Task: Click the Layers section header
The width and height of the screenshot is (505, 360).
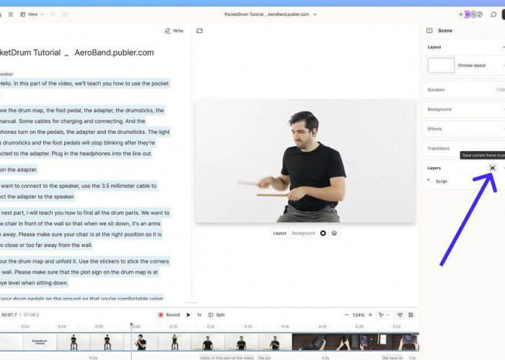Action: click(434, 168)
